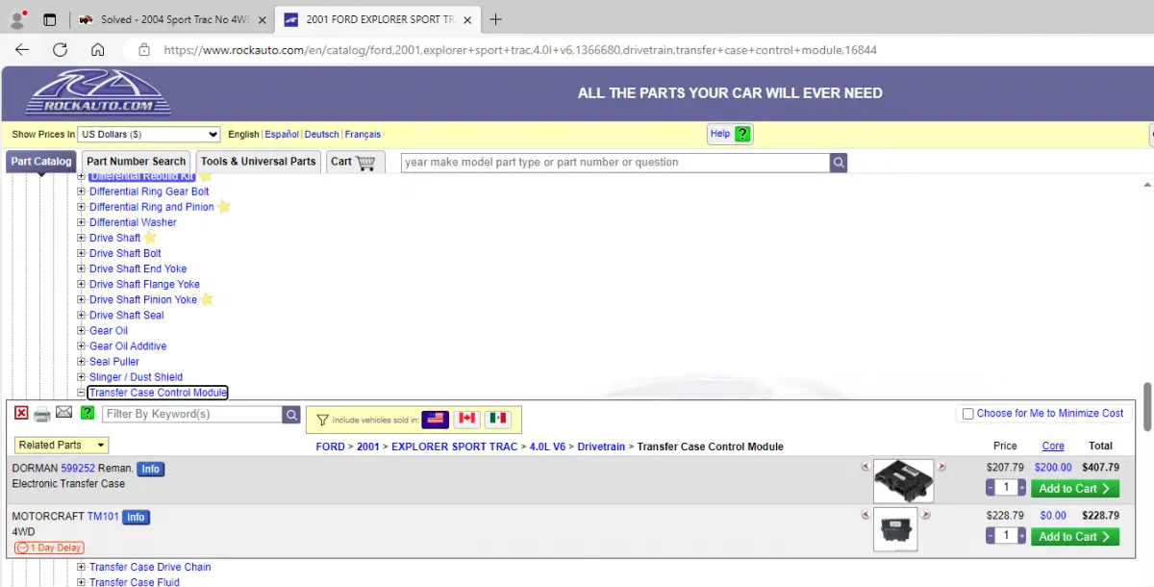Toggle the Mexico flag filter

[x=497, y=419]
